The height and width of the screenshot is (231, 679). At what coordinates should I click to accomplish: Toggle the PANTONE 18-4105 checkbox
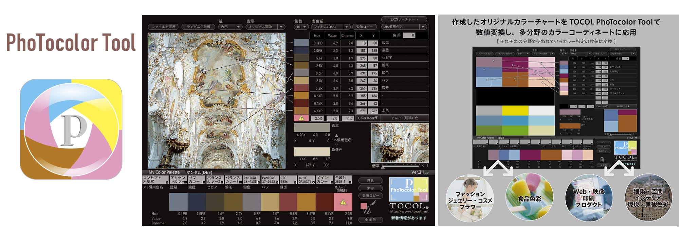tap(259, 182)
